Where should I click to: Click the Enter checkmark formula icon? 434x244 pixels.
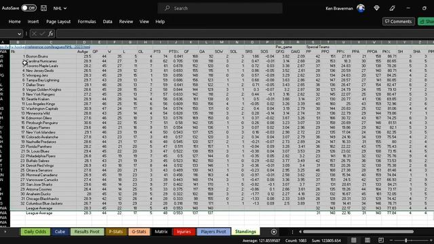42,34
